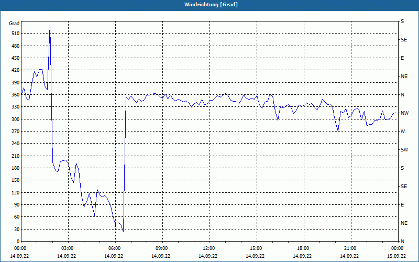Select the 0 y-axis value
The width and height of the screenshot is (419, 262).
point(18,242)
